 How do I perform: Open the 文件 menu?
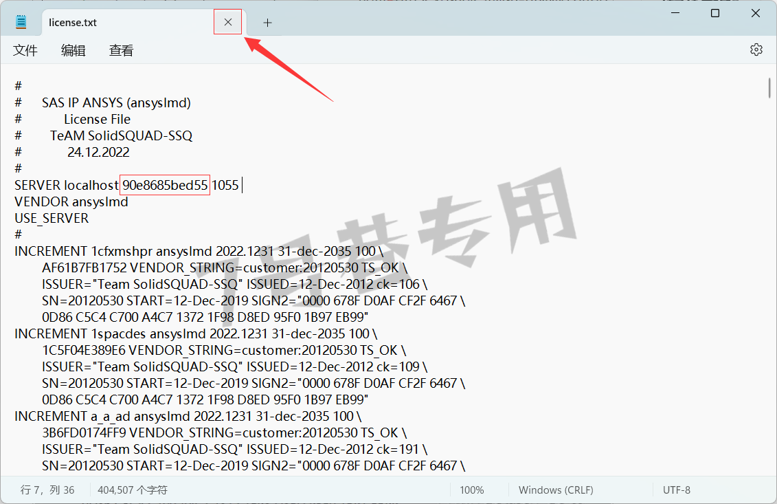25,50
